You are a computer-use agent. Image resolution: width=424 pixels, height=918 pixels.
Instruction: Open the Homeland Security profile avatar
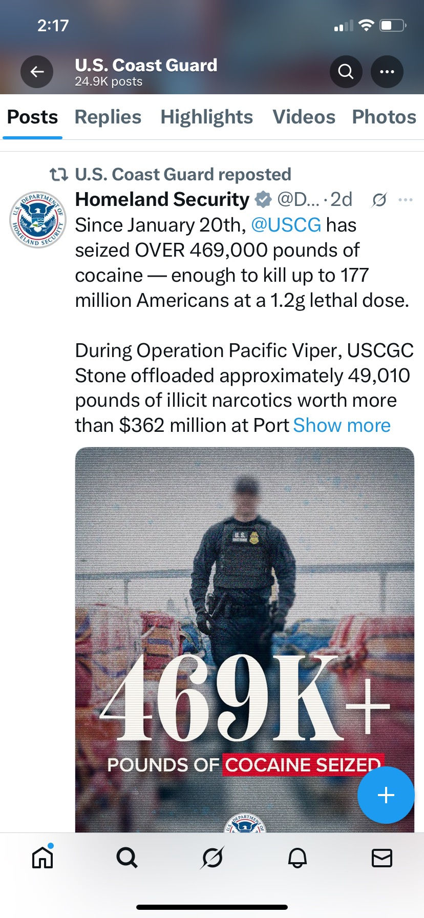pos(38,220)
